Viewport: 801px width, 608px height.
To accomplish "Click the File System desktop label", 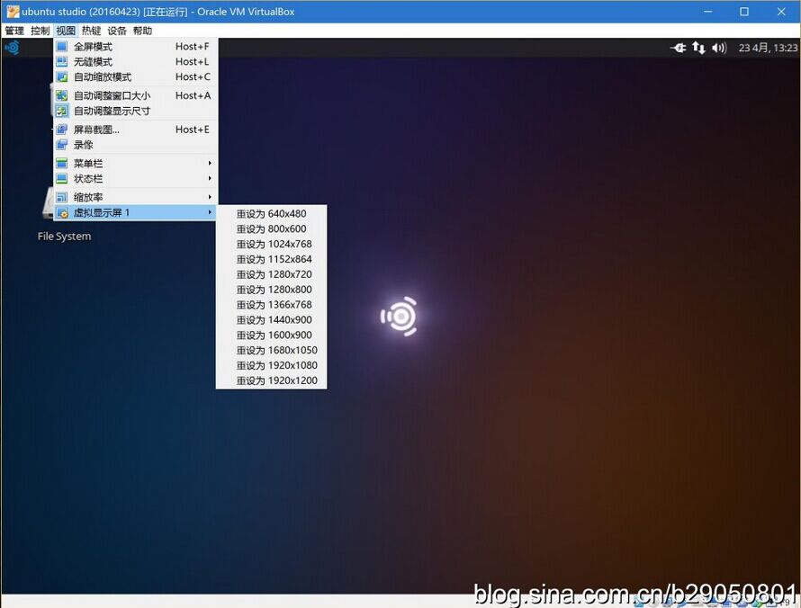I will (x=65, y=237).
